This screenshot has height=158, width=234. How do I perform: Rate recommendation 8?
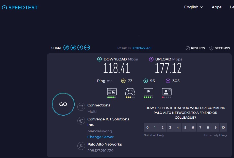click(x=208, y=127)
